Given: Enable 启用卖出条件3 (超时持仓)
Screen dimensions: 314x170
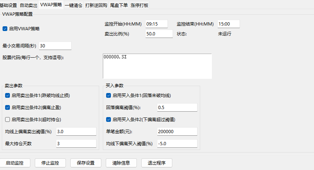Looking at the screenshot, I should tap(8, 119).
